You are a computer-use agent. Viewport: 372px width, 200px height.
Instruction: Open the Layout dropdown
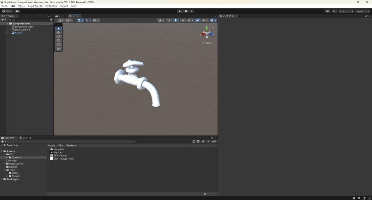(362, 11)
